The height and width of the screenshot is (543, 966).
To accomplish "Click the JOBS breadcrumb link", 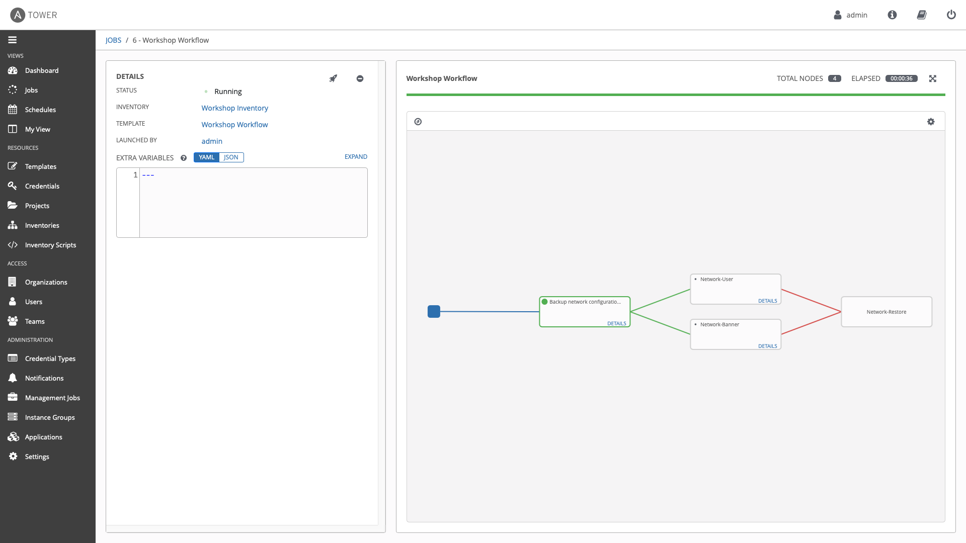I will click(113, 40).
